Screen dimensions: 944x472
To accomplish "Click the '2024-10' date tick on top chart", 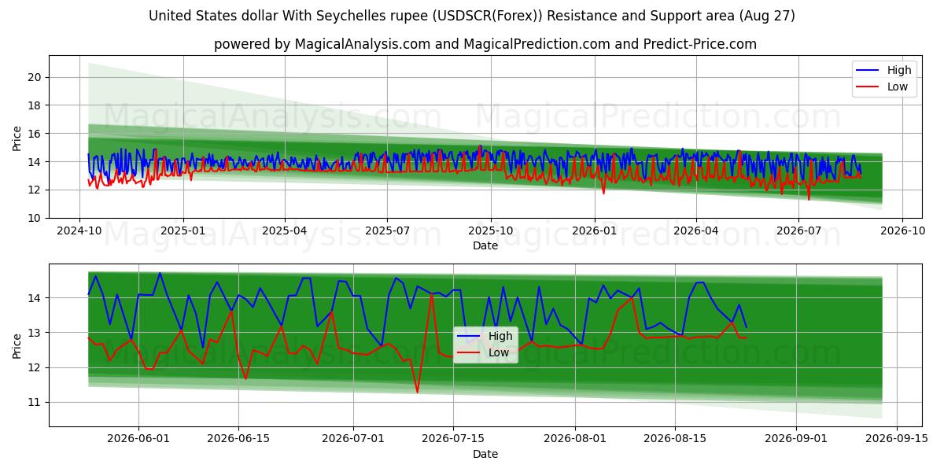I will pyautogui.click(x=79, y=232).
